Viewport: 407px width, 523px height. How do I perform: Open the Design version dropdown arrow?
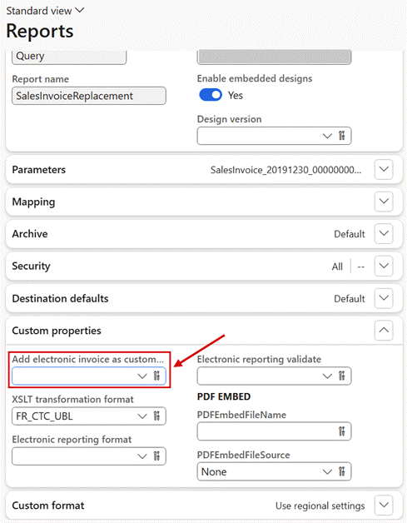tap(327, 136)
